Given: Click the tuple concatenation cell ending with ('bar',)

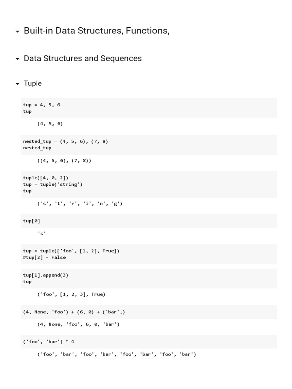Looking at the screenshot, I should 149,312.
